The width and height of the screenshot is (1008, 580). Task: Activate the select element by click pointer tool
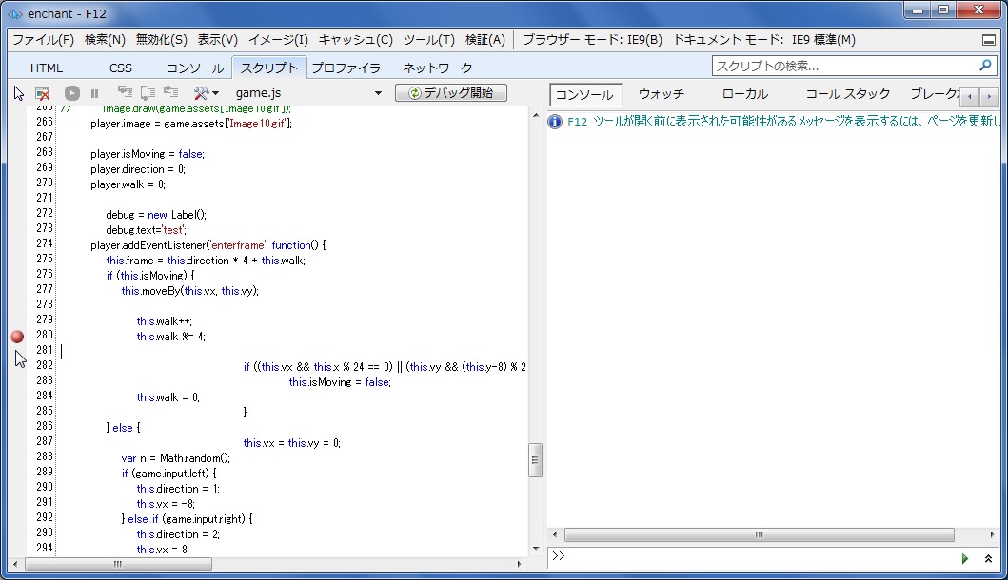pos(19,94)
